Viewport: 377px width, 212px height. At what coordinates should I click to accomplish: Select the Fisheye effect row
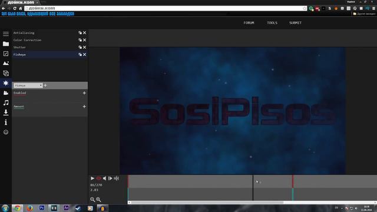coord(49,55)
